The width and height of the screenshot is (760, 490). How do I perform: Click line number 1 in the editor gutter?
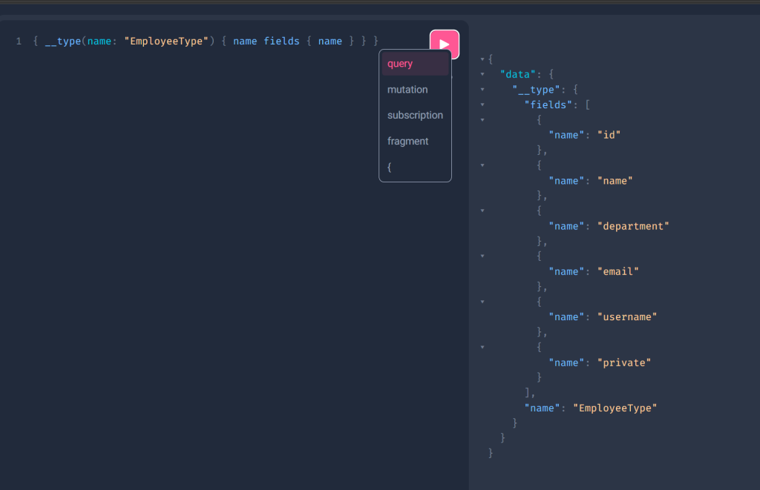coord(19,42)
